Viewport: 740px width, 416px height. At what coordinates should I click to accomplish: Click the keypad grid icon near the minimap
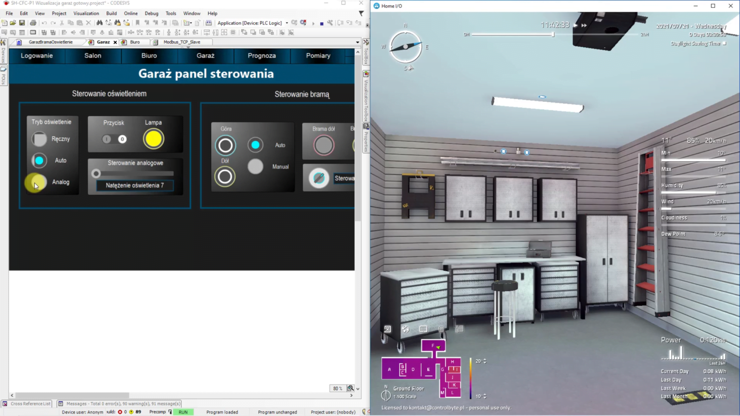(x=441, y=329)
